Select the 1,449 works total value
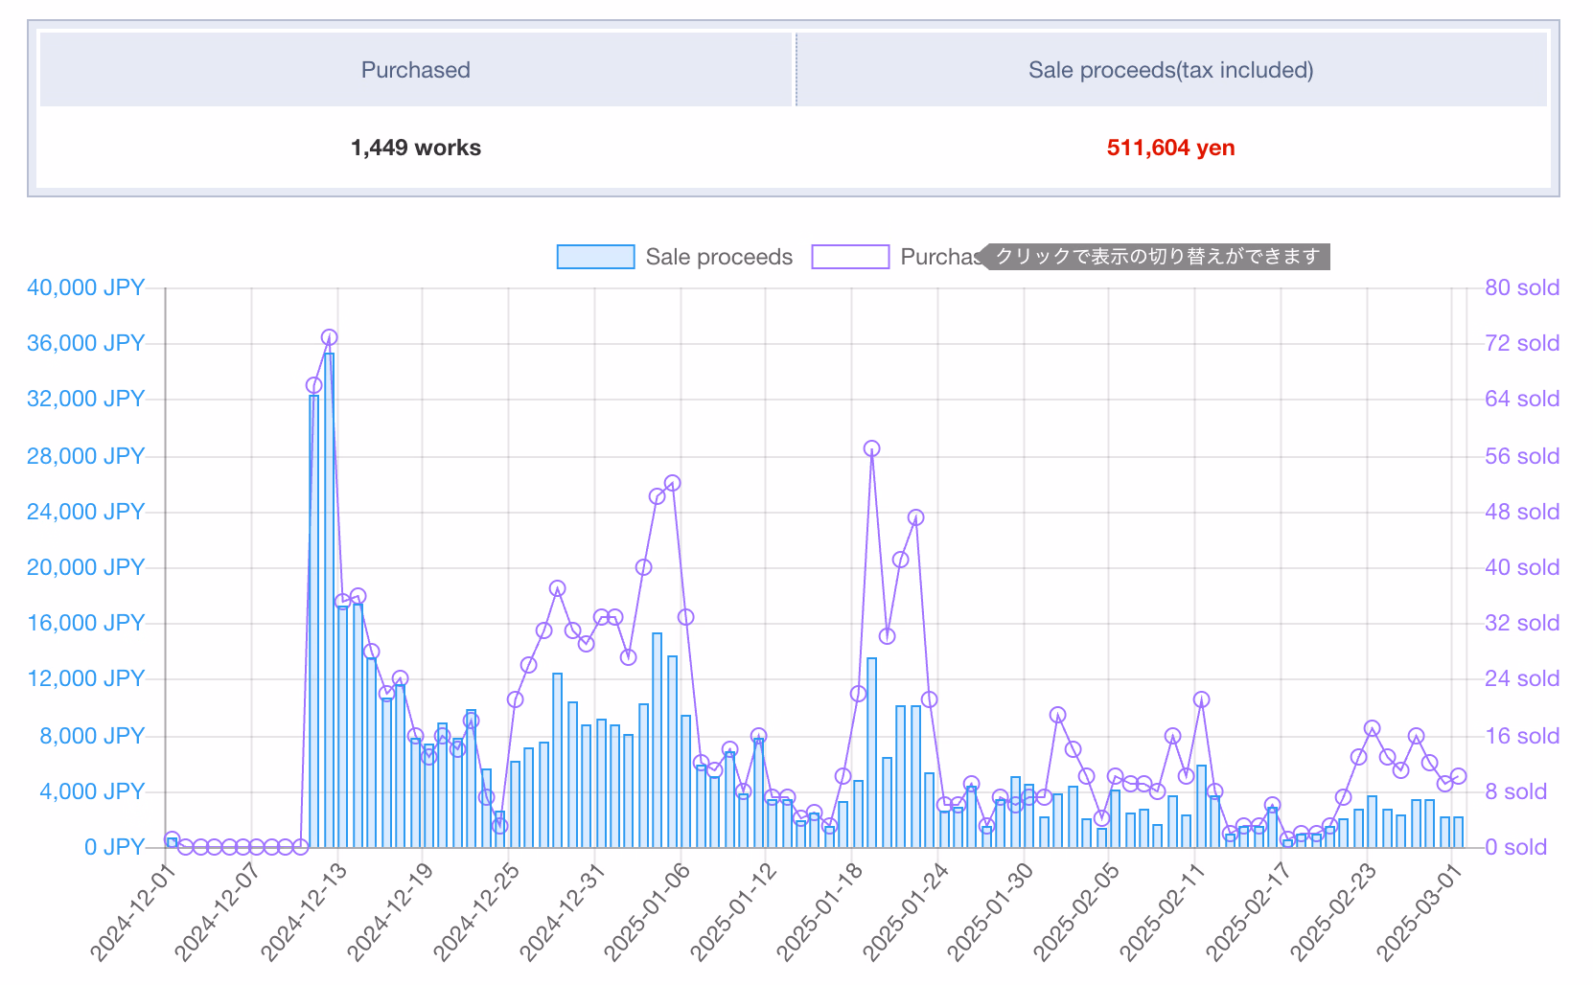Viewport: 1593px width, 985px height. 415,148
